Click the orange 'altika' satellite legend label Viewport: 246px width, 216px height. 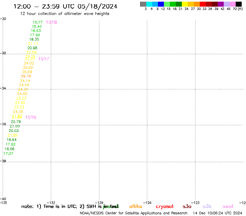point(136,206)
